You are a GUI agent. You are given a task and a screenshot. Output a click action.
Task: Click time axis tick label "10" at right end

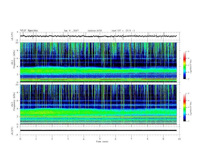[x=179, y=139]
